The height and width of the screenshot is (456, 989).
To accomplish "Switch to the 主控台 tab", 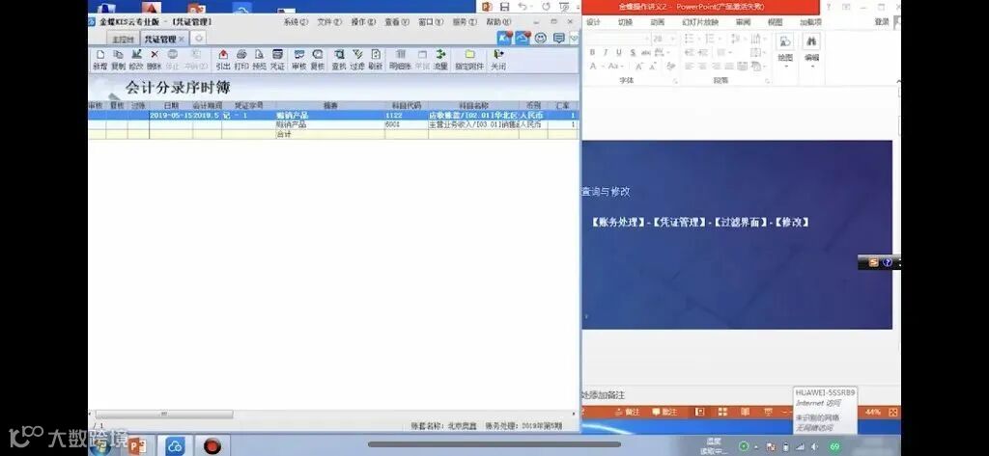I will click(123, 40).
